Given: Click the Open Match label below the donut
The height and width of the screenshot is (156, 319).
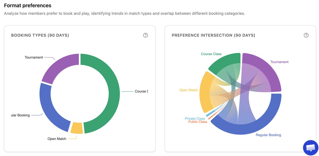Looking at the screenshot, I should pyautogui.click(x=57, y=138).
